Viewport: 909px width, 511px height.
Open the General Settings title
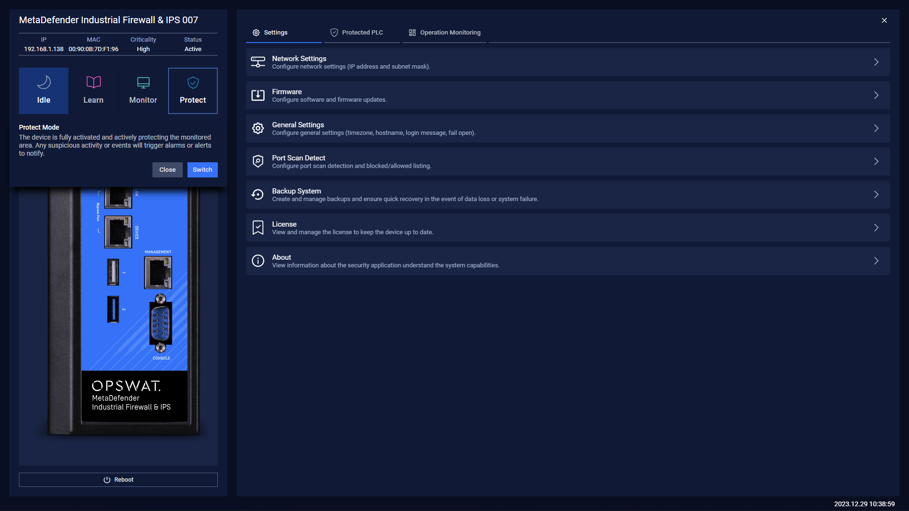298,125
